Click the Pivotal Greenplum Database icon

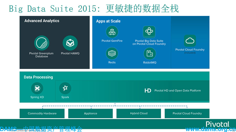42,43
